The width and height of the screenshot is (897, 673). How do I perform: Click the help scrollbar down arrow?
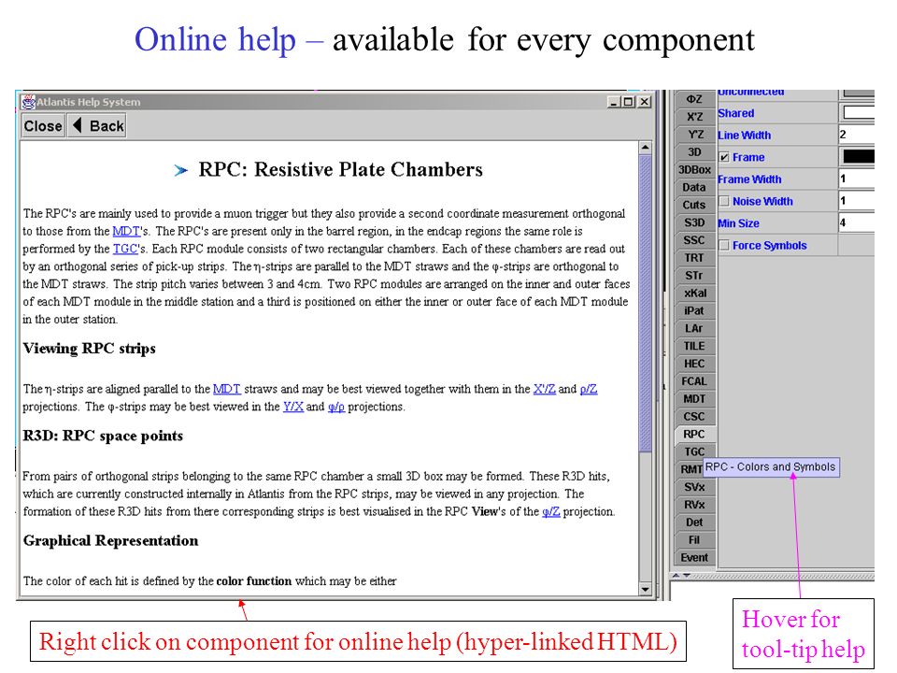click(x=646, y=589)
